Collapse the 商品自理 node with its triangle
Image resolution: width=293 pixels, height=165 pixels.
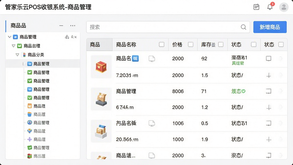tap(13, 46)
